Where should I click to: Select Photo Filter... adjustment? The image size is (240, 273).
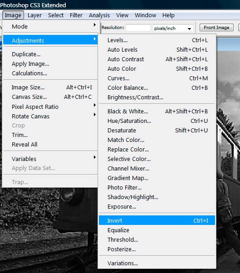(x=157, y=187)
